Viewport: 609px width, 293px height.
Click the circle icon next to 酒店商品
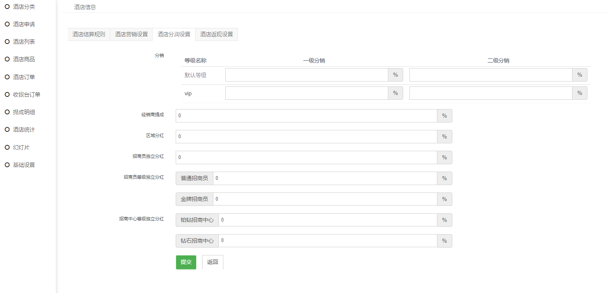pyautogui.click(x=7, y=59)
